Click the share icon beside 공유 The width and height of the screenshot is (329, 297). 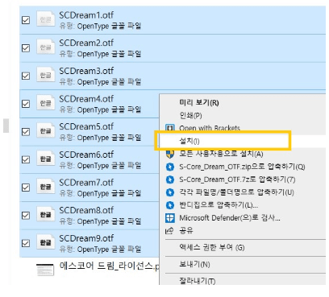coord(169,230)
